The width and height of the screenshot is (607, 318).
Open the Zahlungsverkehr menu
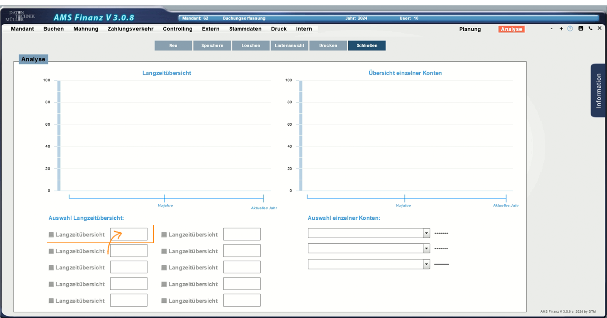131,29
